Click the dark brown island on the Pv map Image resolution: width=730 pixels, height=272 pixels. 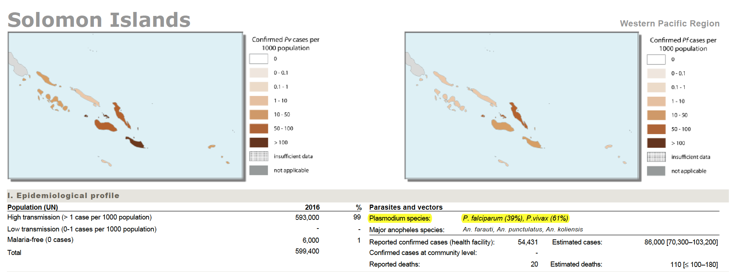pos(136,142)
